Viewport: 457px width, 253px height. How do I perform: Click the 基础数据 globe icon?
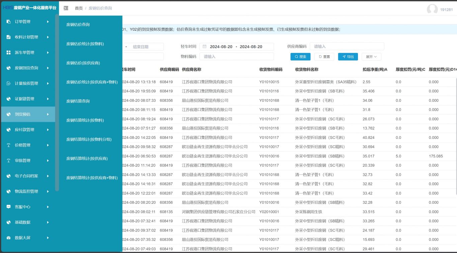[x=9, y=222]
